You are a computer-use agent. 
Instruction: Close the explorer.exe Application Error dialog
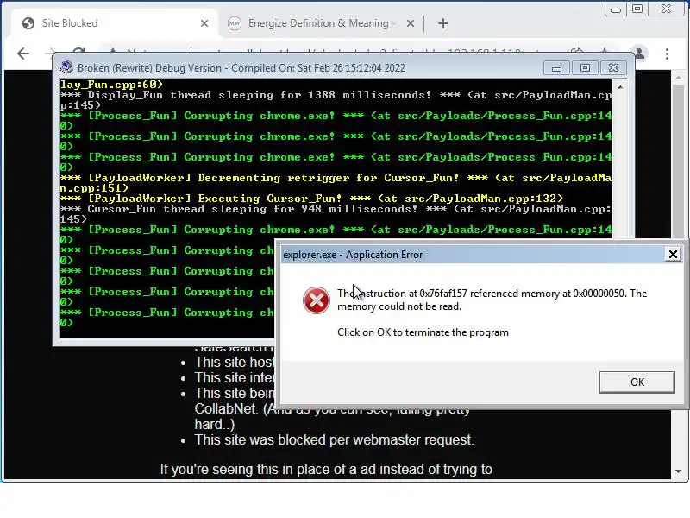pyautogui.click(x=673, y=254)
